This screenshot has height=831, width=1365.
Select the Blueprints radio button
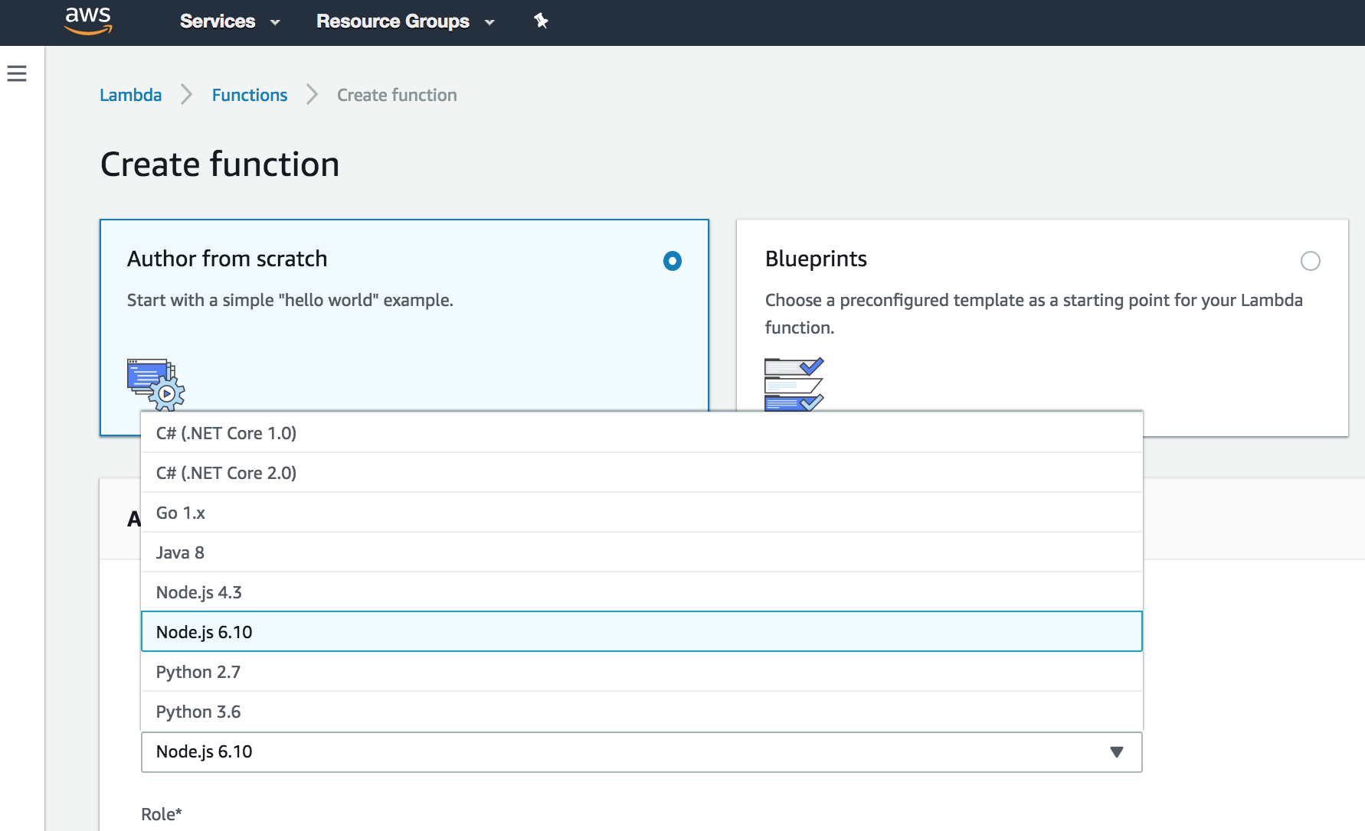coord(1310,261)
